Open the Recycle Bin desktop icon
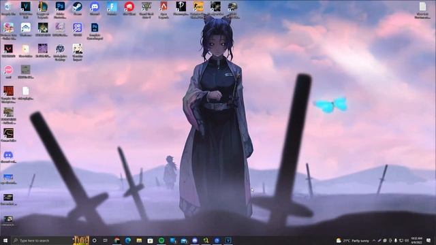Screen dimensions: 436x245 pyautogui.click(x=8, y=9)
